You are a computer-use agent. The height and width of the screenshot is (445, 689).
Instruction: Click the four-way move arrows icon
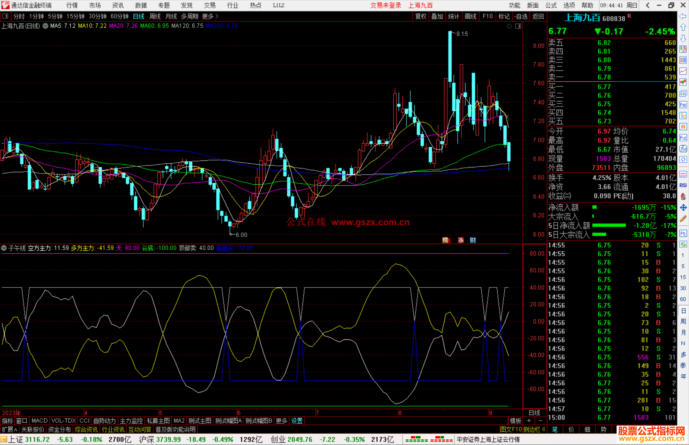pos(683,208)
